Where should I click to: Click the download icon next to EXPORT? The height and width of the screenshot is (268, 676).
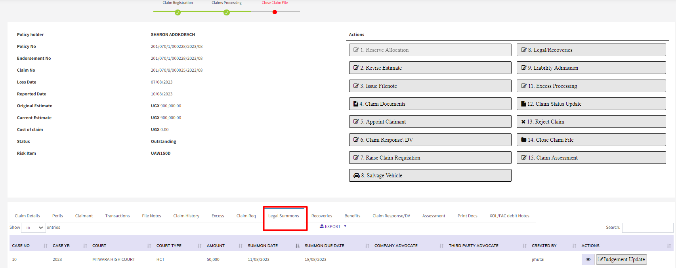click(322, 226)
